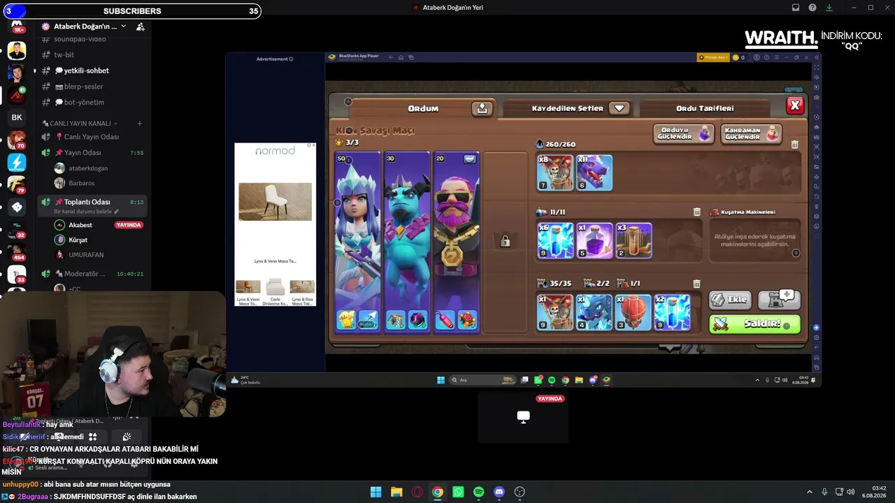
Task: Click the x1 Balloon clan castle card
Action: tap(633, 312)
